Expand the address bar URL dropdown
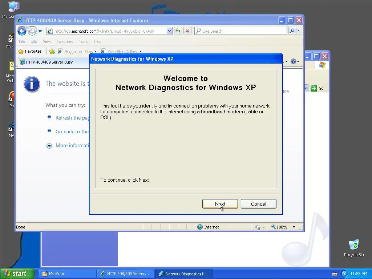This screenshot has width=372, height=279. pos(169,31)
